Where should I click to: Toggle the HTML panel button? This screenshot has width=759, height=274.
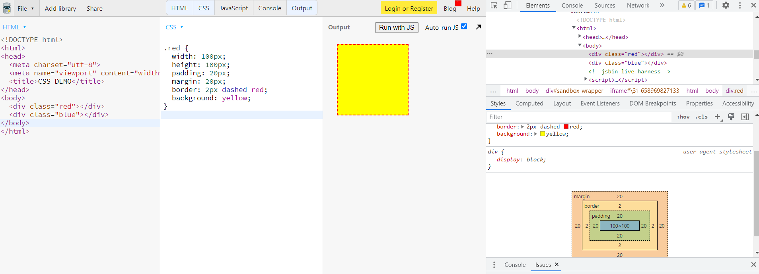click(x=180, y=8)
